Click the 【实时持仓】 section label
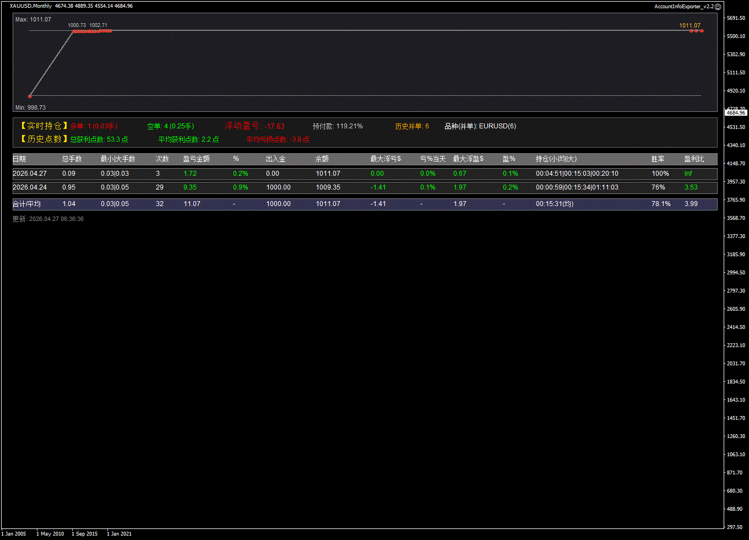This screenshot has width=749, height=540. [41, 126]
